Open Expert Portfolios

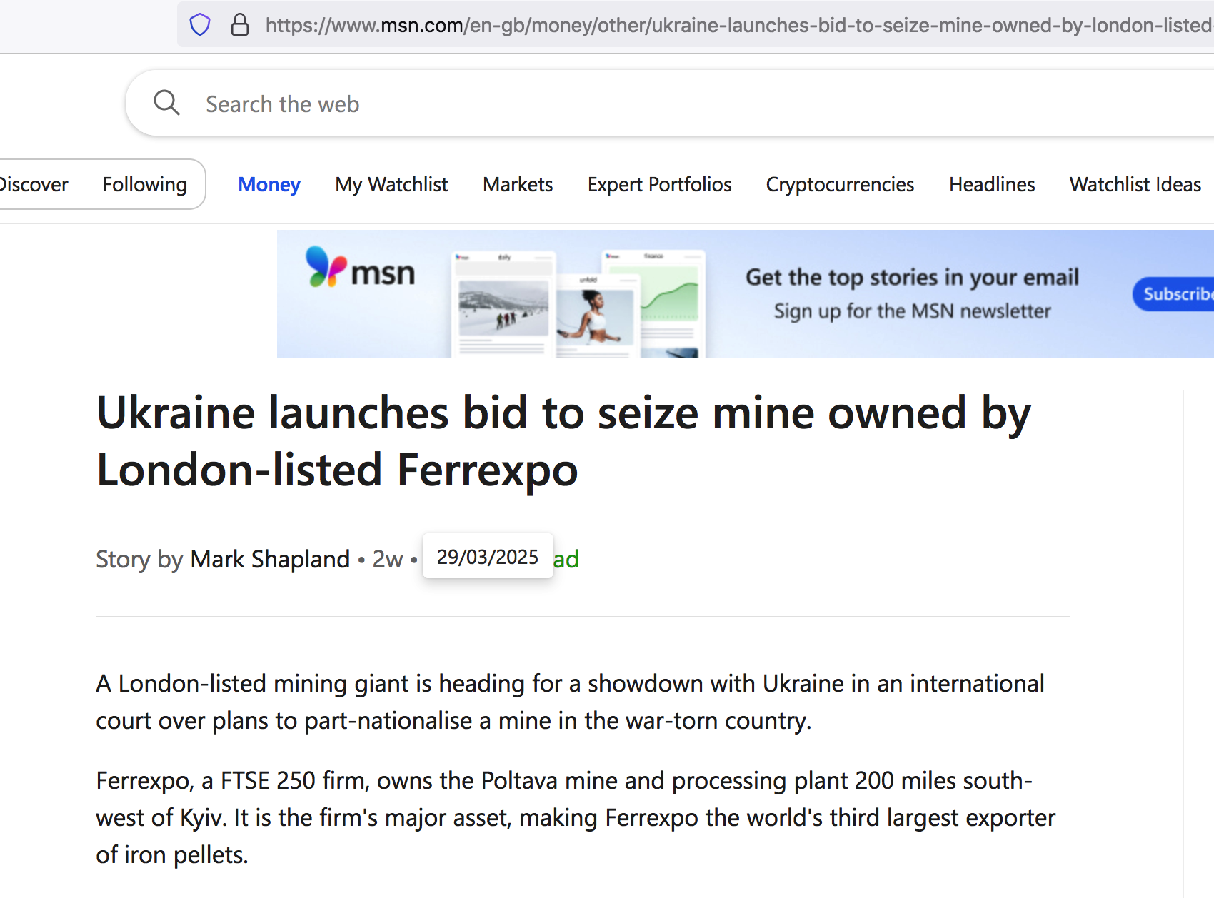tap(659, 184)
